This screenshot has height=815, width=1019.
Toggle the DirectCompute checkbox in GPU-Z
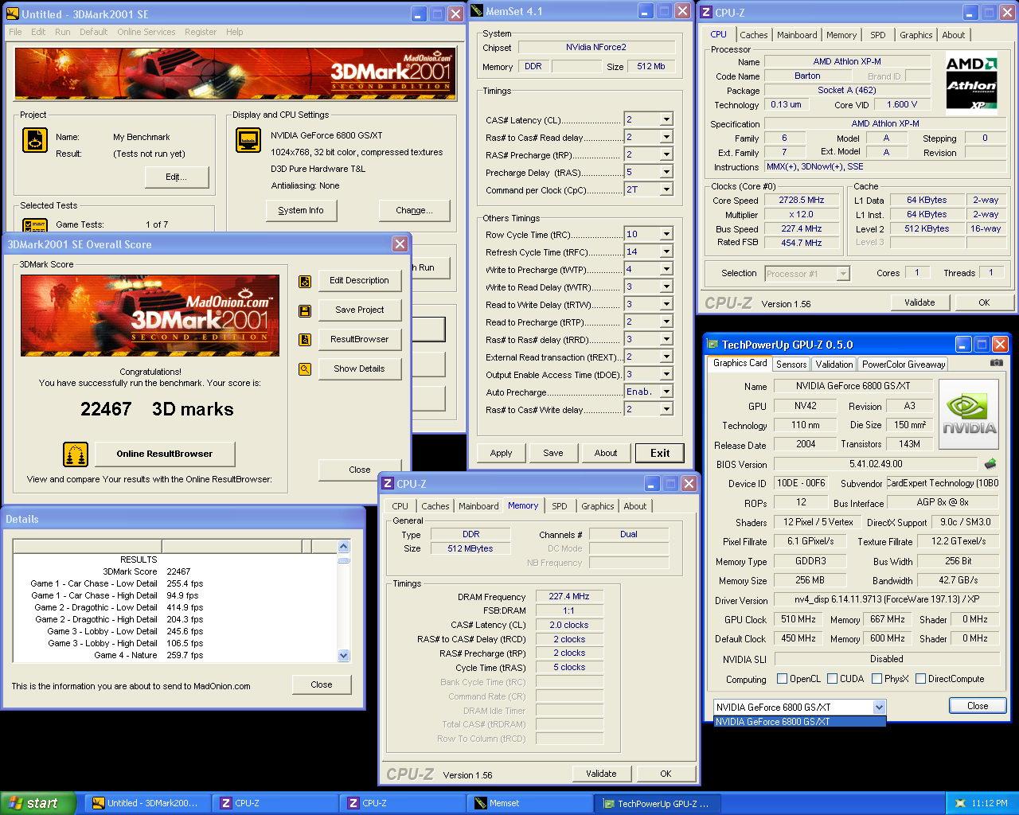[x=920, y=679]
